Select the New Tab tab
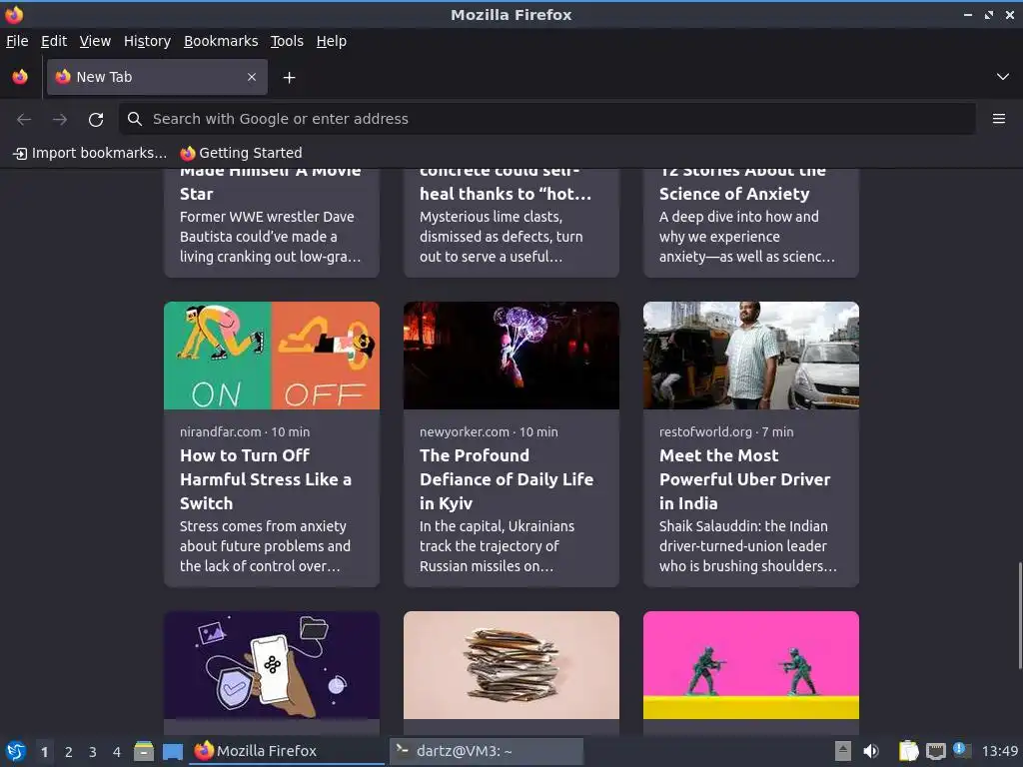This screenshot has width=1023, height=767. tap(157, 77)
